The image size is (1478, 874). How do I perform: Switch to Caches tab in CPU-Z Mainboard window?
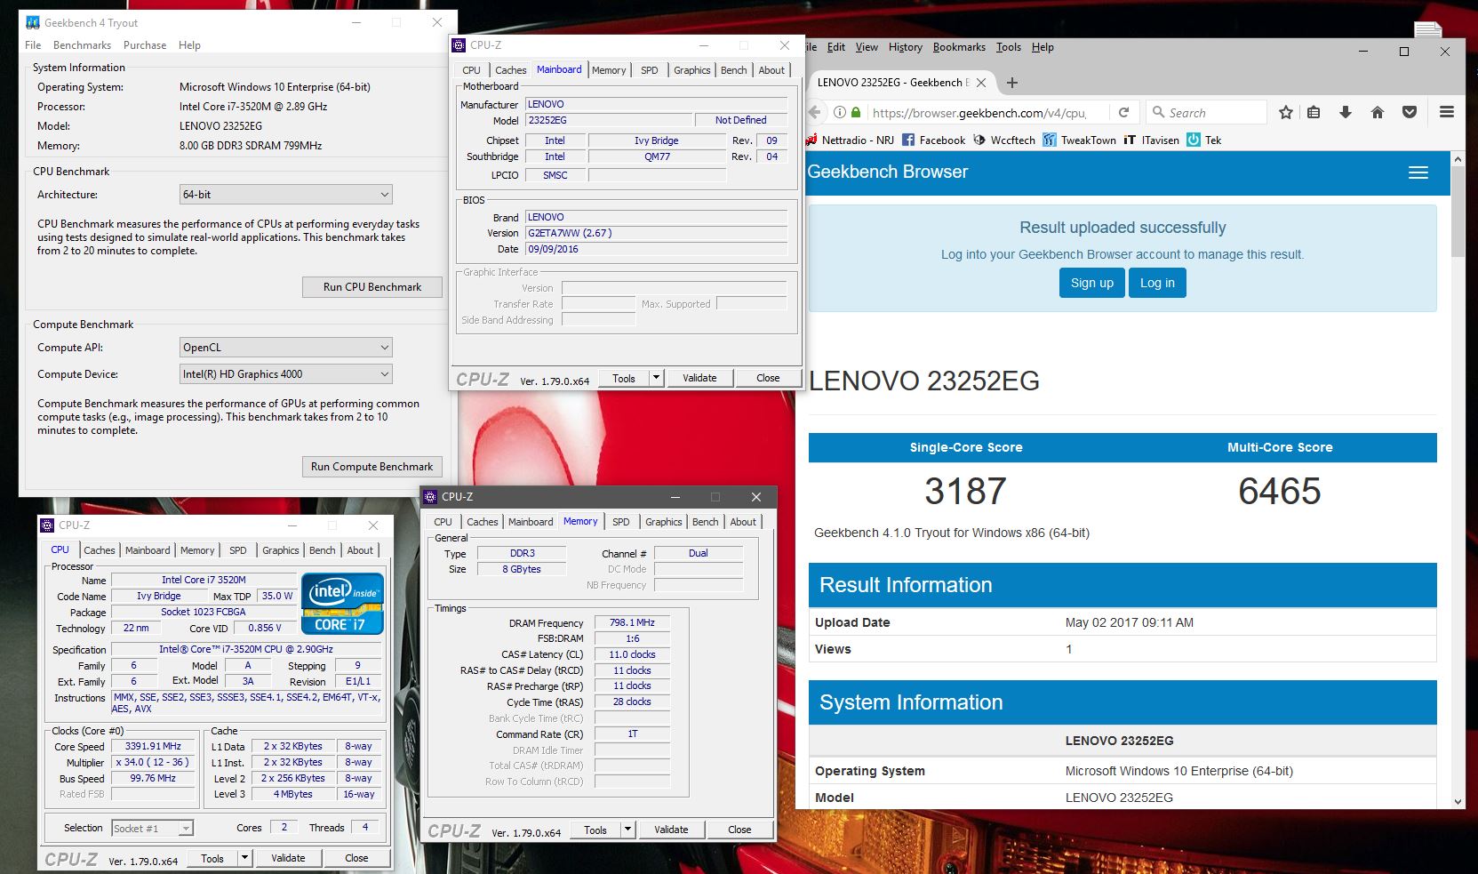510,70
